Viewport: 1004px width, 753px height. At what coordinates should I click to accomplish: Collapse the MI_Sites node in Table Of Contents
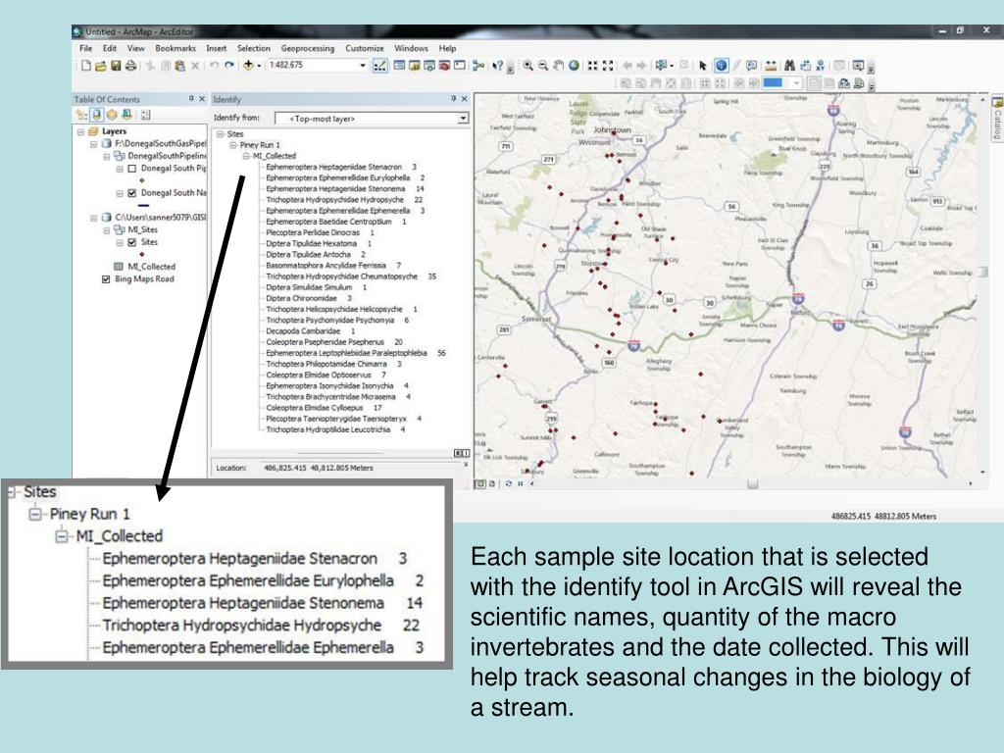pos(106,229)
